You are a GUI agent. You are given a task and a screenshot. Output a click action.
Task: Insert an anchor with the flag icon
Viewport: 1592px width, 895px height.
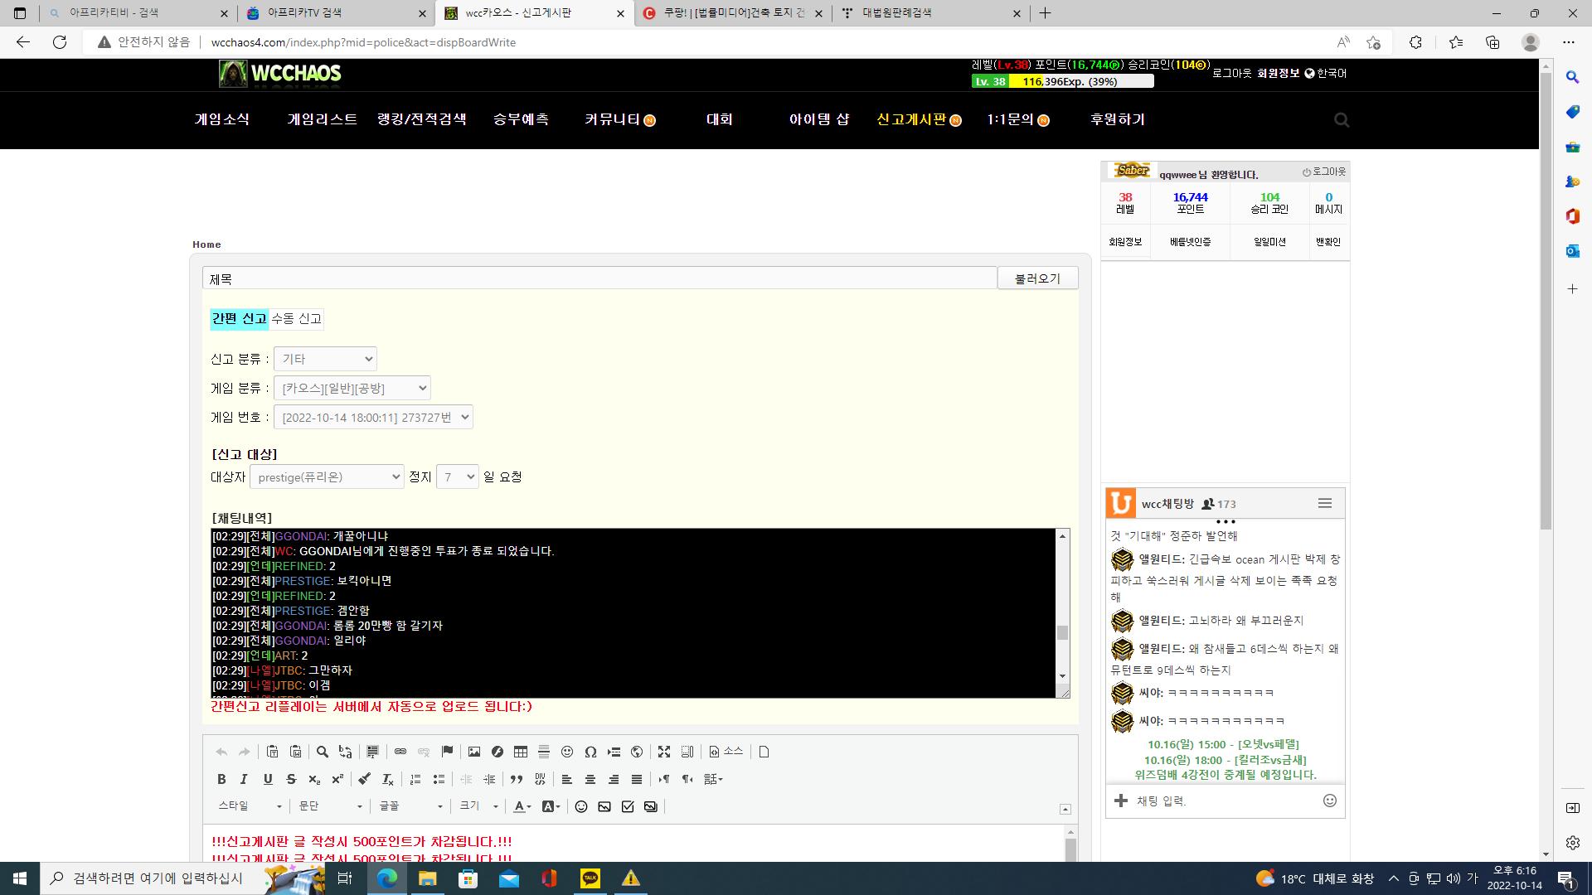click(447, 752)
